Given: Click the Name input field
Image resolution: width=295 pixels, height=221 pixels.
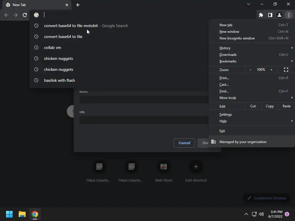Looking at the screenshot, I should 144,99.
